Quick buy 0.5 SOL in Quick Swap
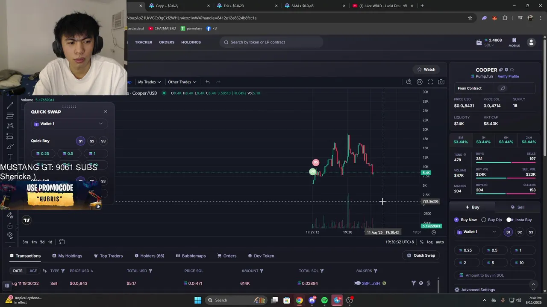Screen dimensions: 547x307 [69, 153]
